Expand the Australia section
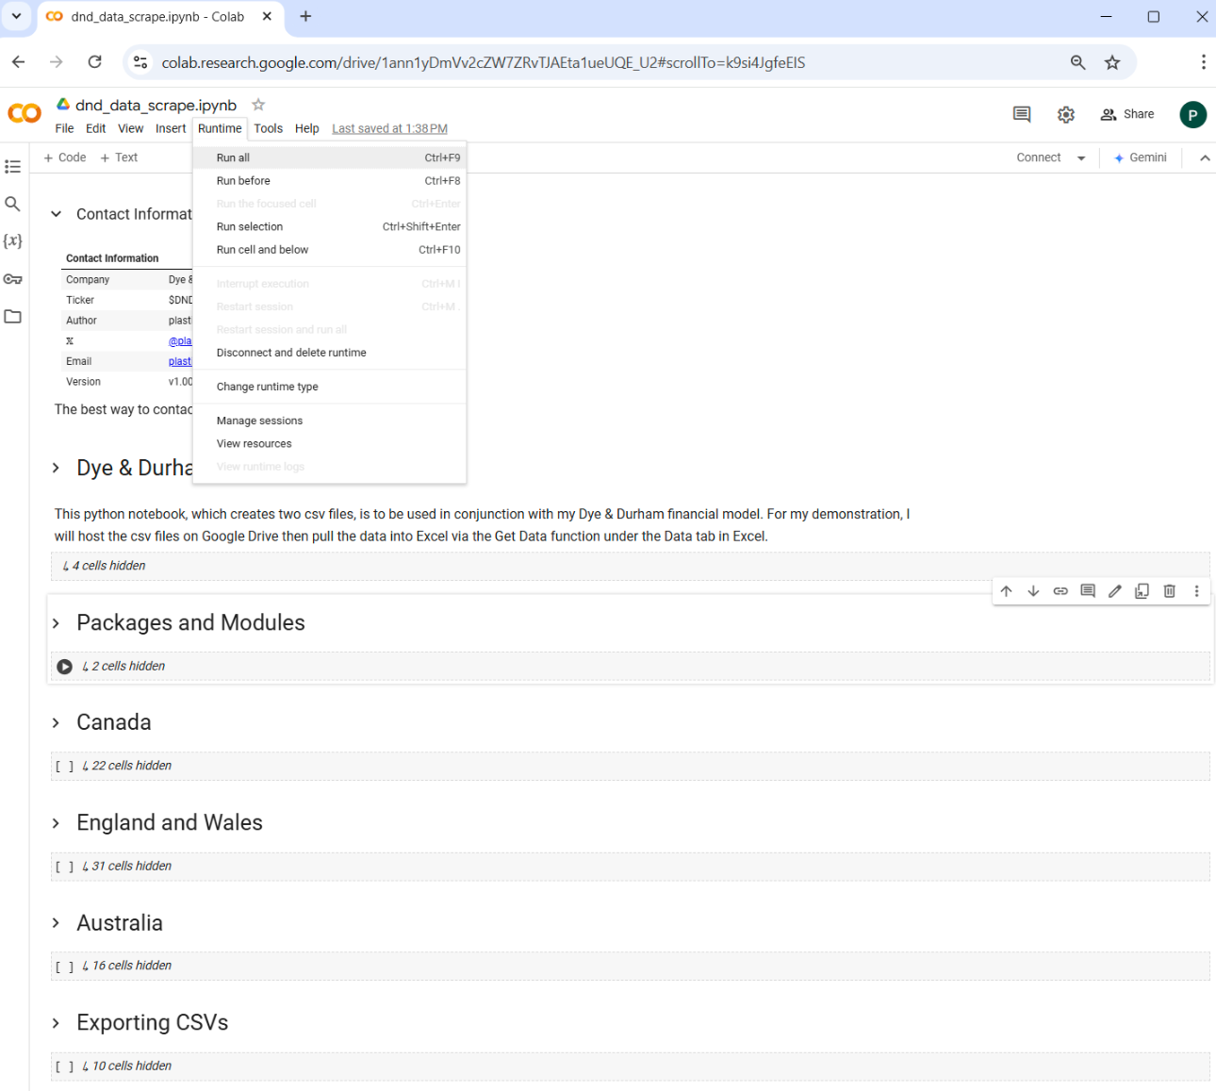 tap(56, 923)
